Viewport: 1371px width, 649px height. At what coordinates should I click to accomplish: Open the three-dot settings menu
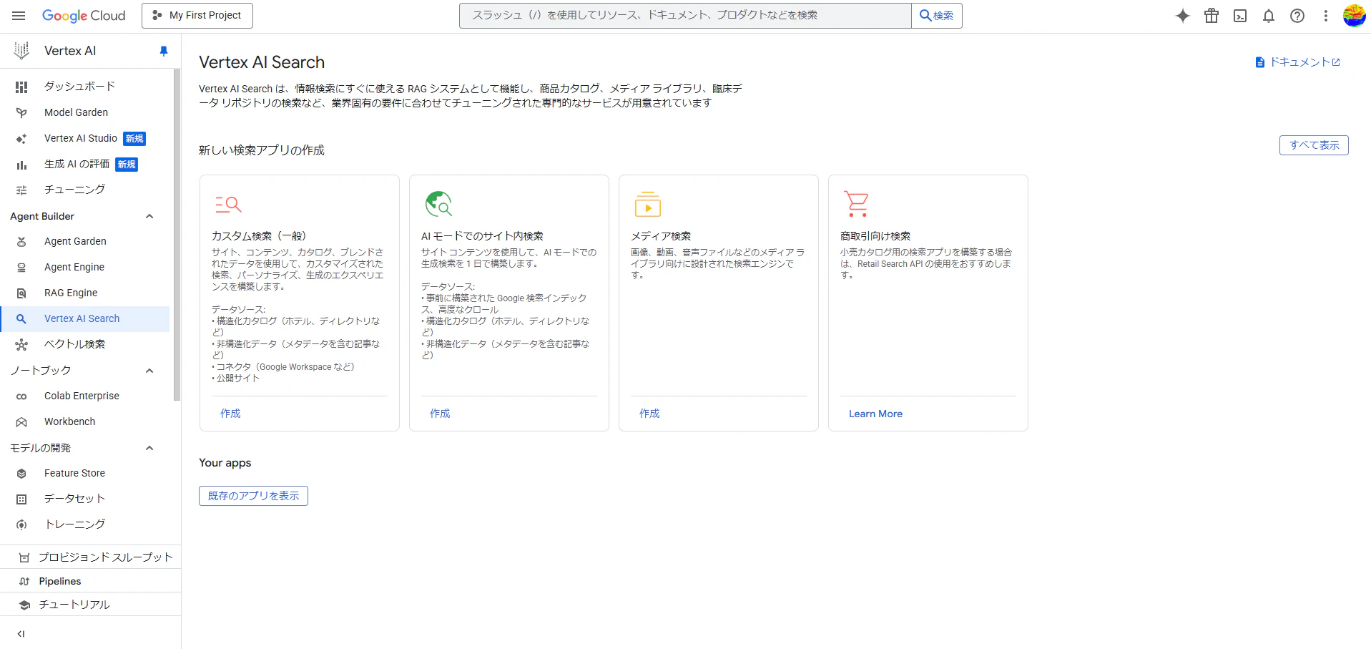click(1326, 16)
